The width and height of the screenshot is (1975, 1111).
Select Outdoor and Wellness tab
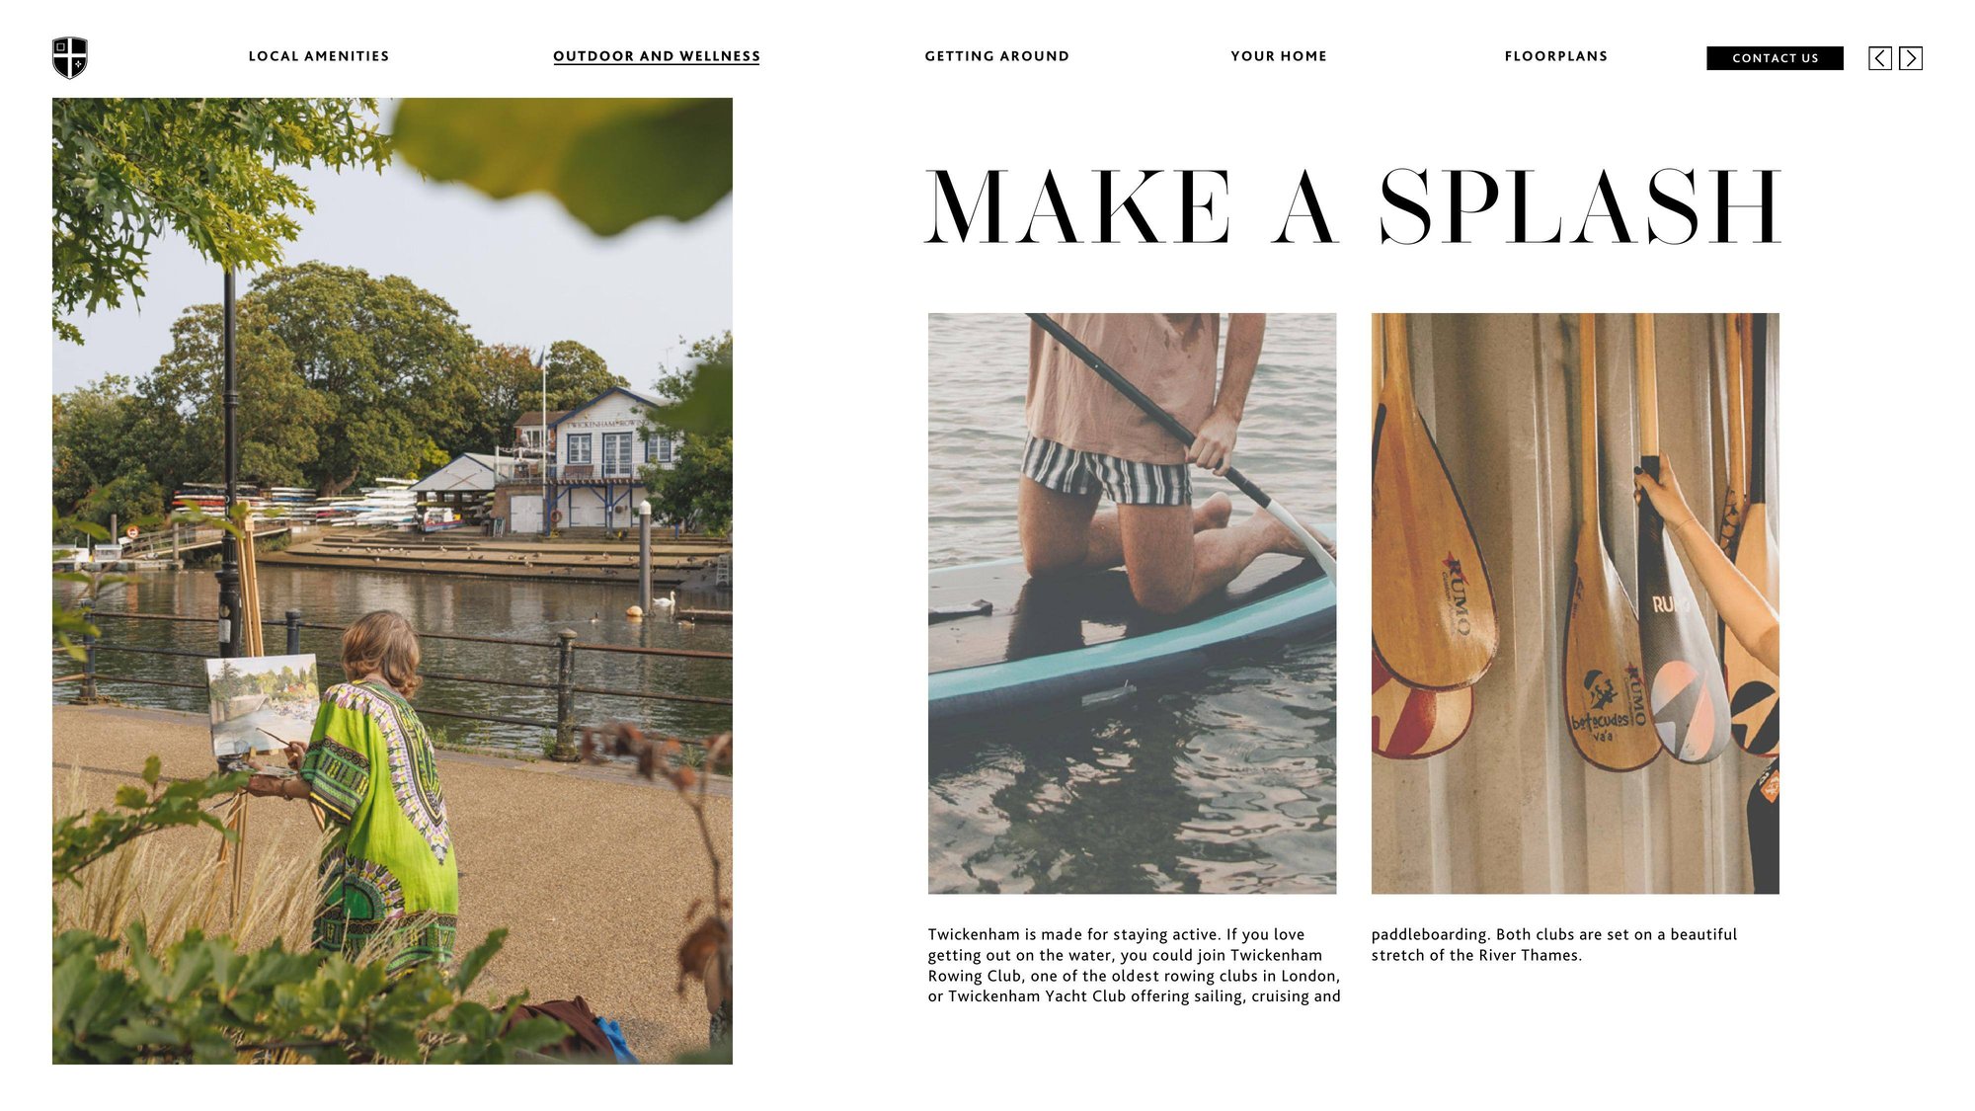(x=657, y=56)
